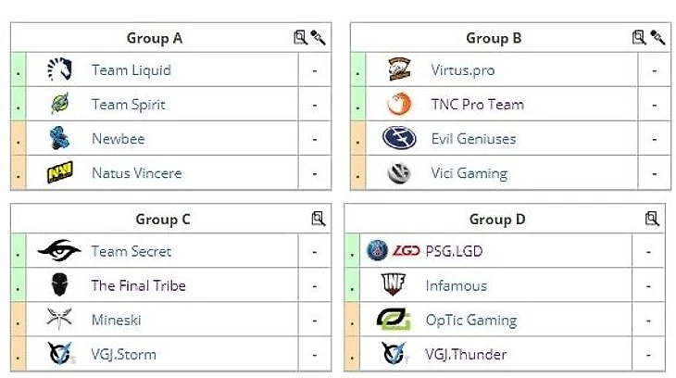
Task: Click the Natus Vincere logo icon
Action: point(60,173)
